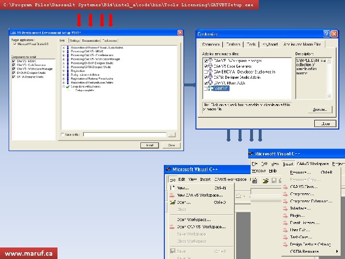The image size is (345, 259).
Task: Click the CAA V5 Workspace Manager add-in icon
Action: pos(210,60)
